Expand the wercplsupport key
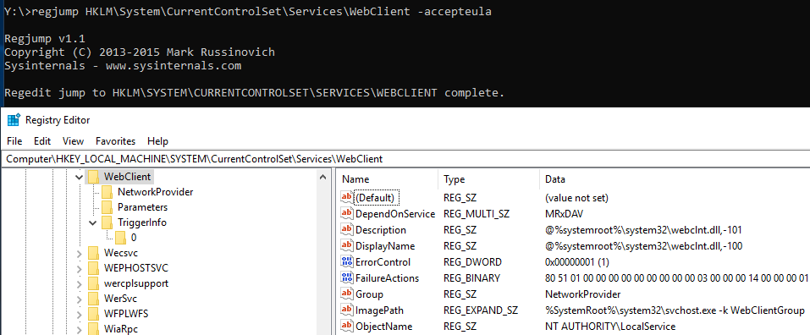Image resolution: width=810 pixels, height=335 pixels. (79, 283)
